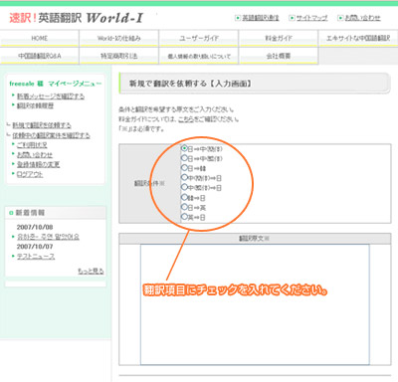
Task: Open the 会社概要 navigation tab
Action: click(279, 56)
